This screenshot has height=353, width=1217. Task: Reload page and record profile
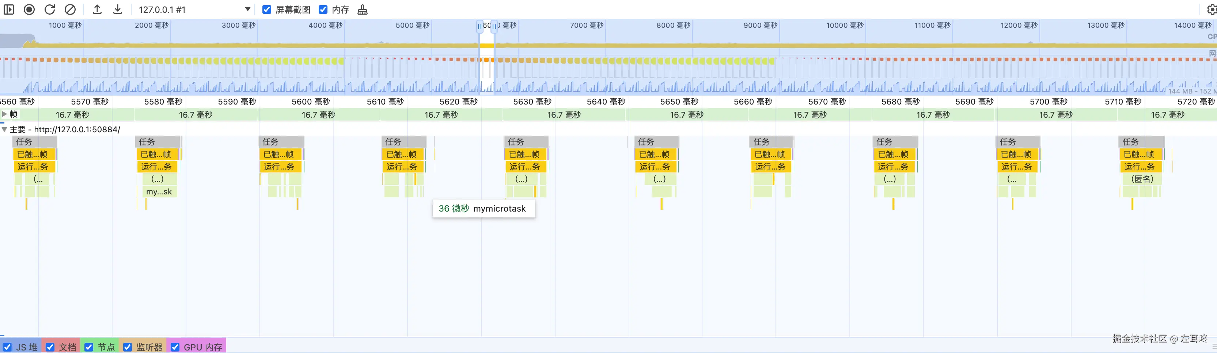(x=50, y=10)
